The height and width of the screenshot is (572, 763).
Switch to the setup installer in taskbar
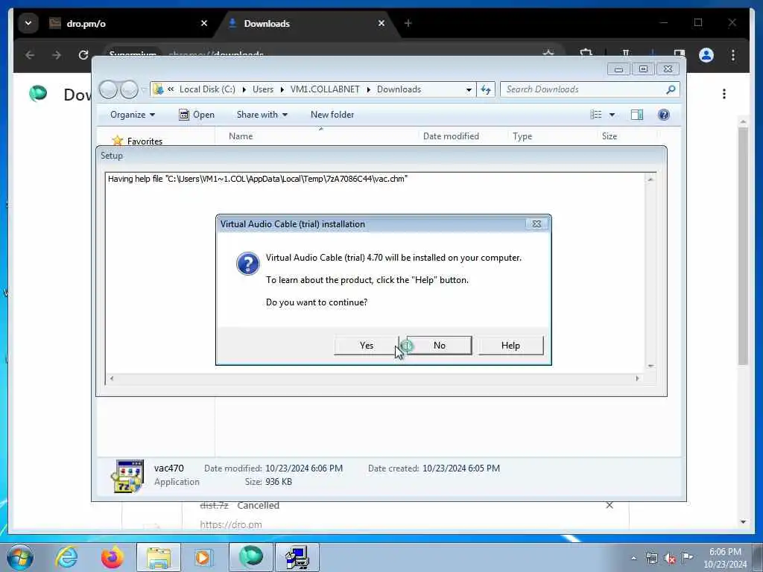pos(297,557)
